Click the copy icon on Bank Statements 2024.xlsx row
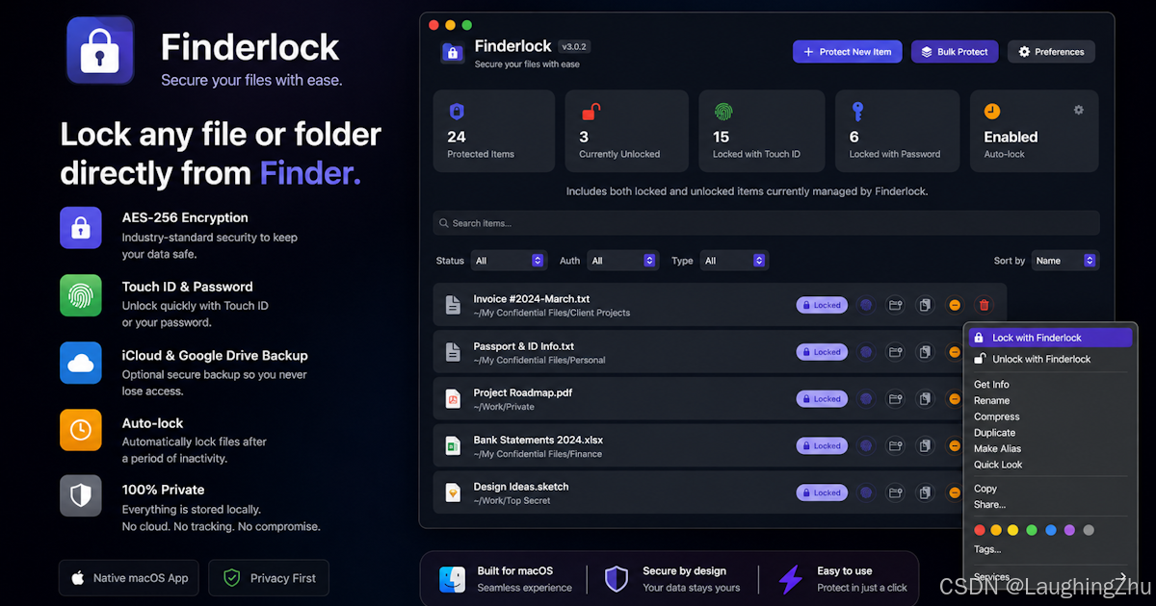 pyautogui.click(x=925, y=445)
